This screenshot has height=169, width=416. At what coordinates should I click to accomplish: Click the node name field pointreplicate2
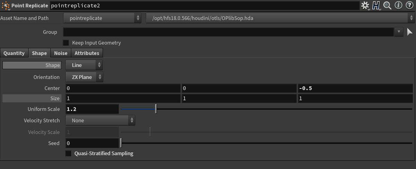point(205,6)
